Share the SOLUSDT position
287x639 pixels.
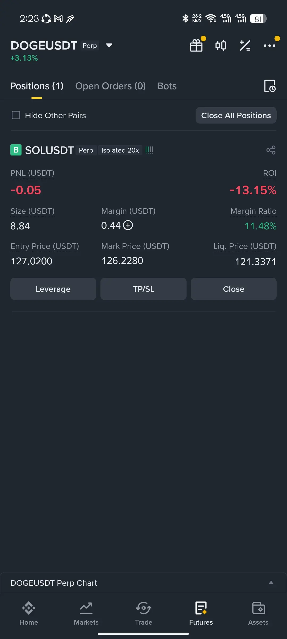271,150
